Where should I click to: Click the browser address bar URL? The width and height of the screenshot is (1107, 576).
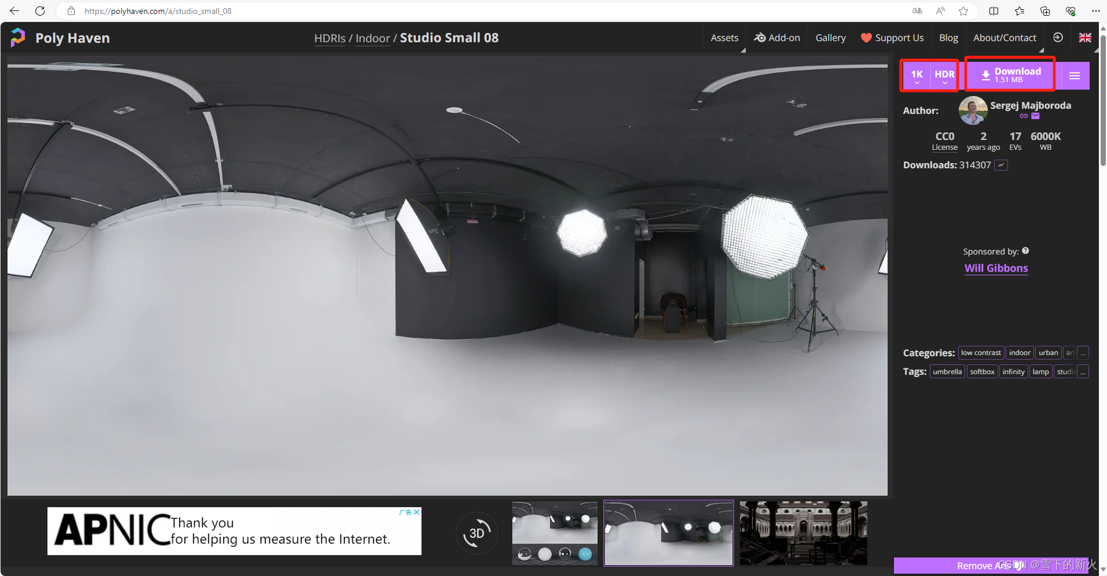point(157,11)
